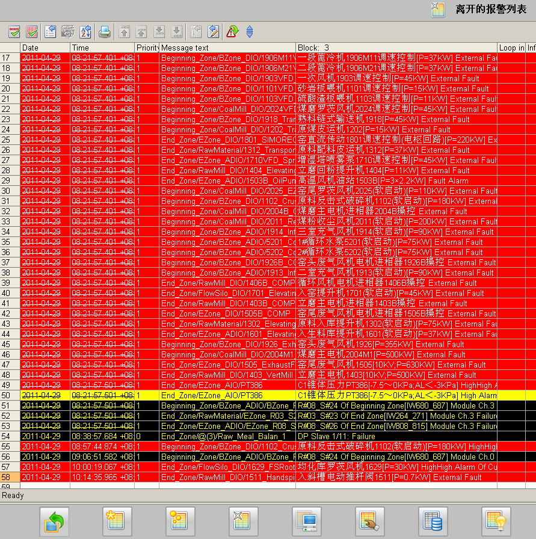Click time cell 08:38:57.684
This screenshot has height=539, width=536.
[102, 436]
